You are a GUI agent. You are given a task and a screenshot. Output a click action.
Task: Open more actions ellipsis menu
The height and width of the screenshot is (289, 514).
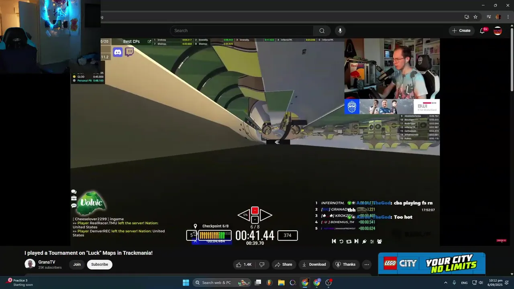(x=366, y=265)
